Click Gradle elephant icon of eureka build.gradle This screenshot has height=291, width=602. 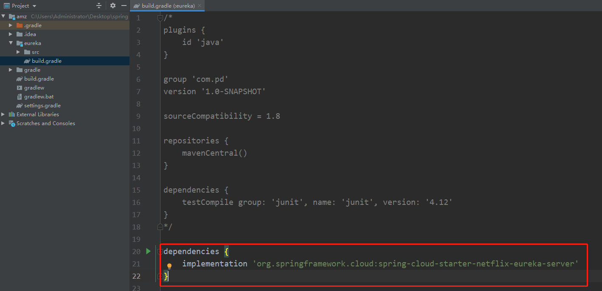point(27,61)
